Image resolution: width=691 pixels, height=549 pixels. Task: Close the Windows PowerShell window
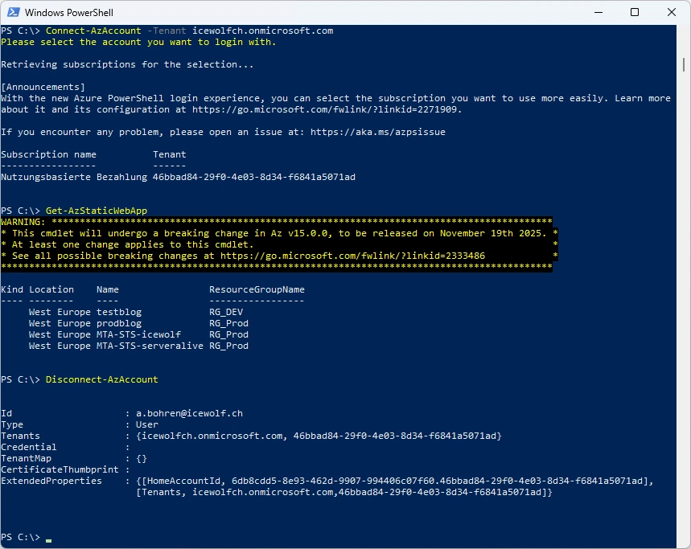(672, 13)
